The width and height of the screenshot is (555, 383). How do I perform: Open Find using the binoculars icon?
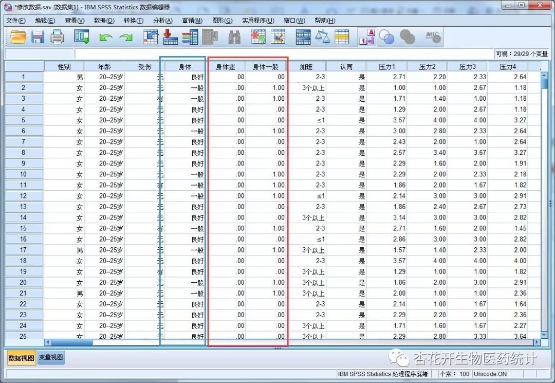234,37
